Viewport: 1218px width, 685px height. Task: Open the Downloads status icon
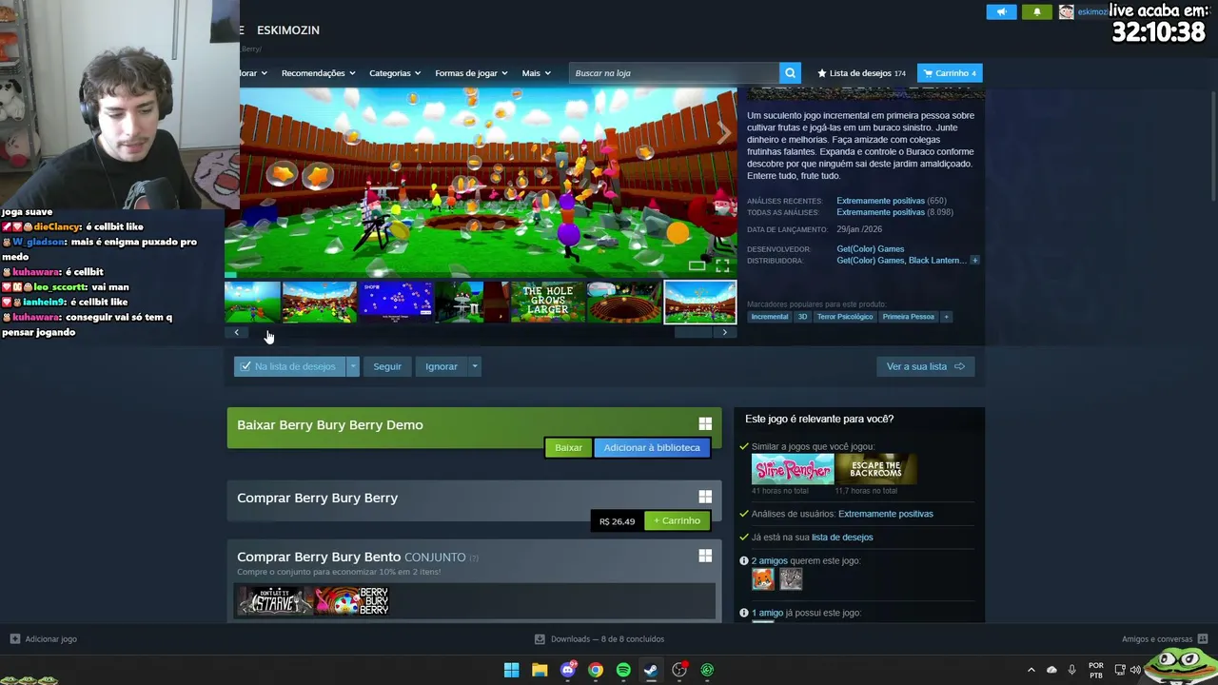540,639
